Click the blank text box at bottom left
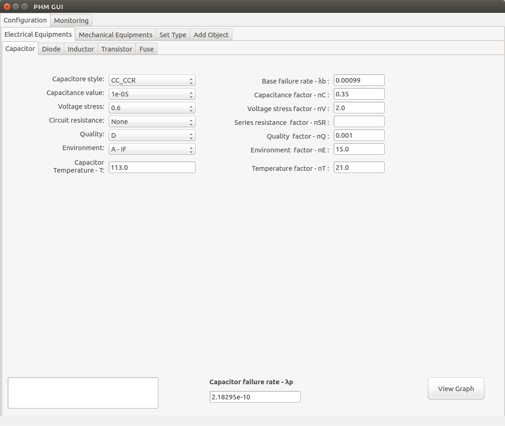This screenshot has width=505, height=426. coord(83,393)
